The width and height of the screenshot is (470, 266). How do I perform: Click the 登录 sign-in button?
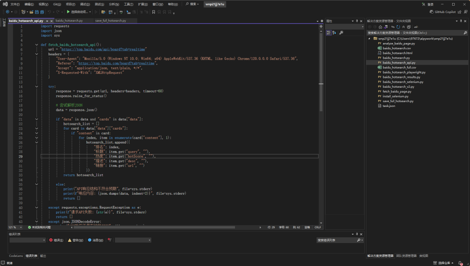pyautogui.click(x=428, y=4)
